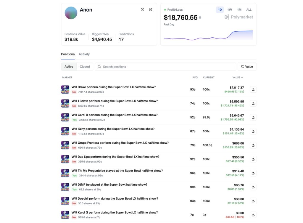Open the Value sorting options menu

[x=247, y=66]
